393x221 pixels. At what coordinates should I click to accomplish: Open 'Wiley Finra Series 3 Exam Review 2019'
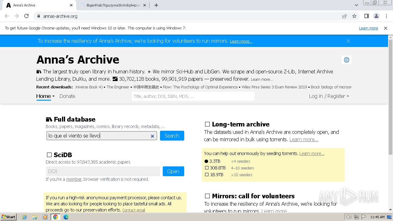click(x=274, y=87)
